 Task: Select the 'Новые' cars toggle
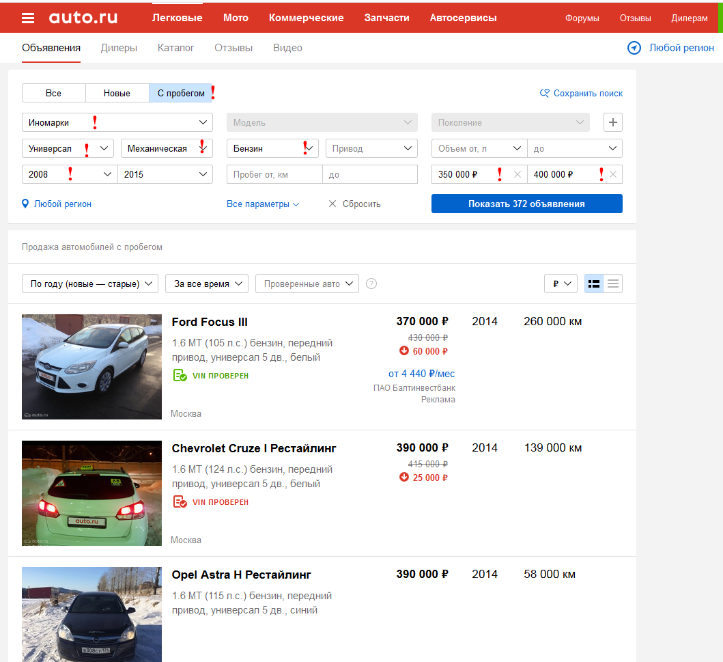[117, 93]
